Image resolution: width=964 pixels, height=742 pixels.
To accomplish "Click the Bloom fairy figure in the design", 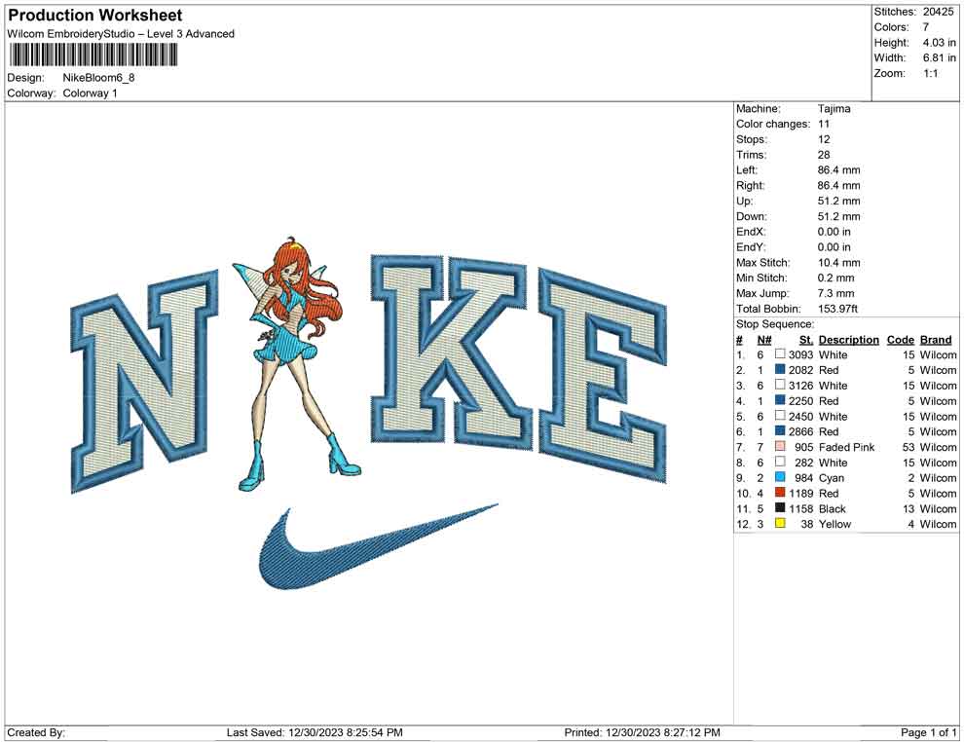I will click(x=298, y=364).
